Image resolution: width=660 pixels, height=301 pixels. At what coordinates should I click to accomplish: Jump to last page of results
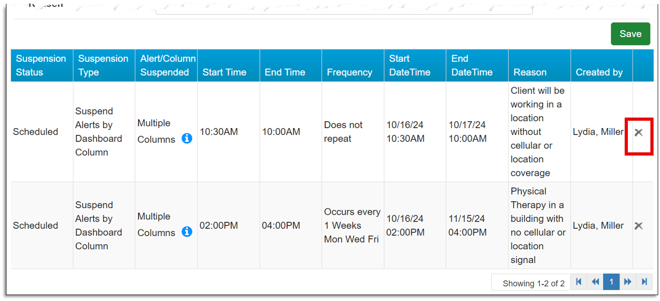click(x=644, y=282)
